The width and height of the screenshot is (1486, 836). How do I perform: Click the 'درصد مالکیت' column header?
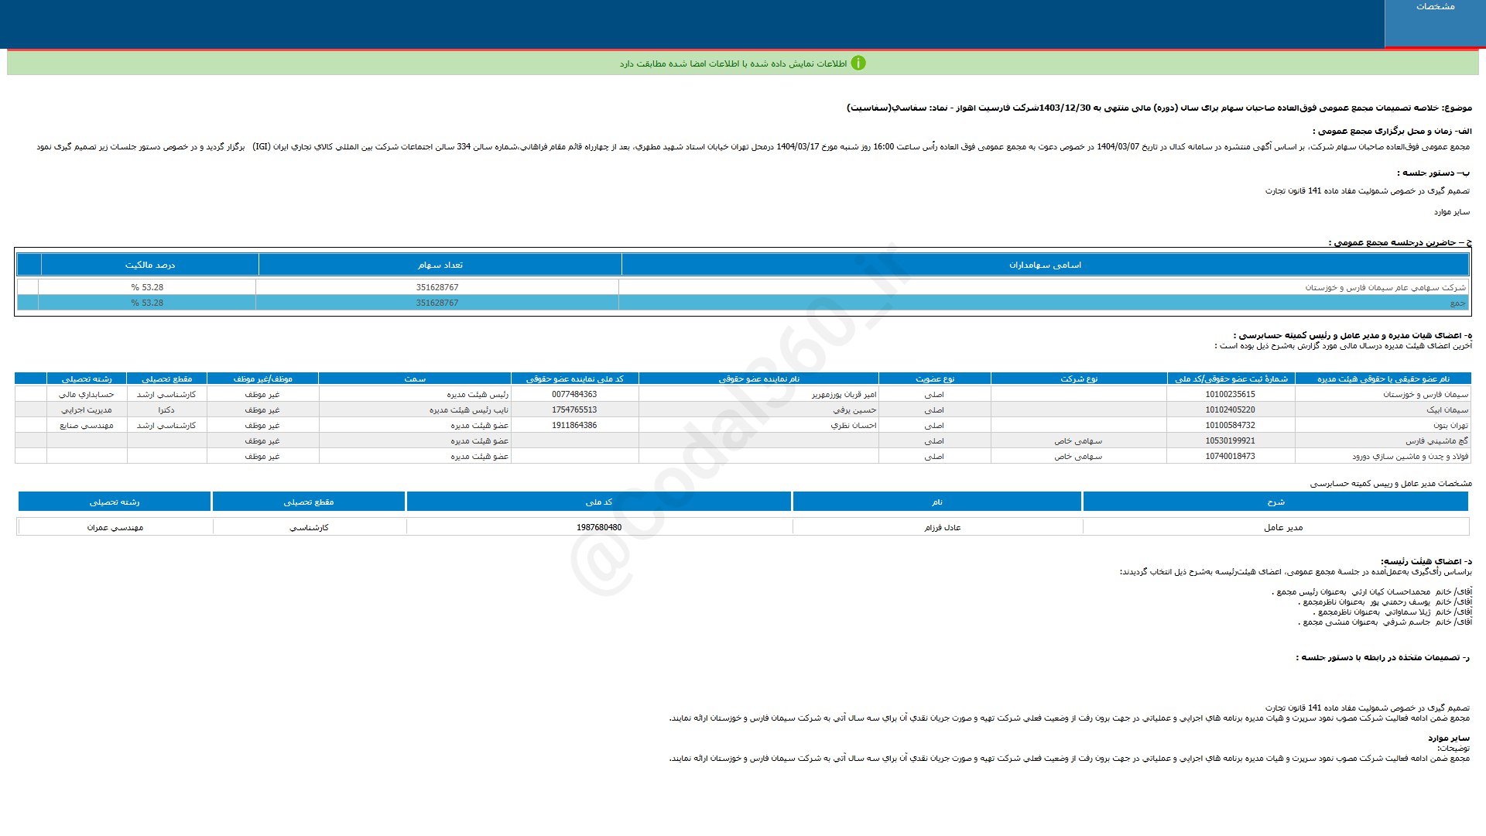(150, 265)
